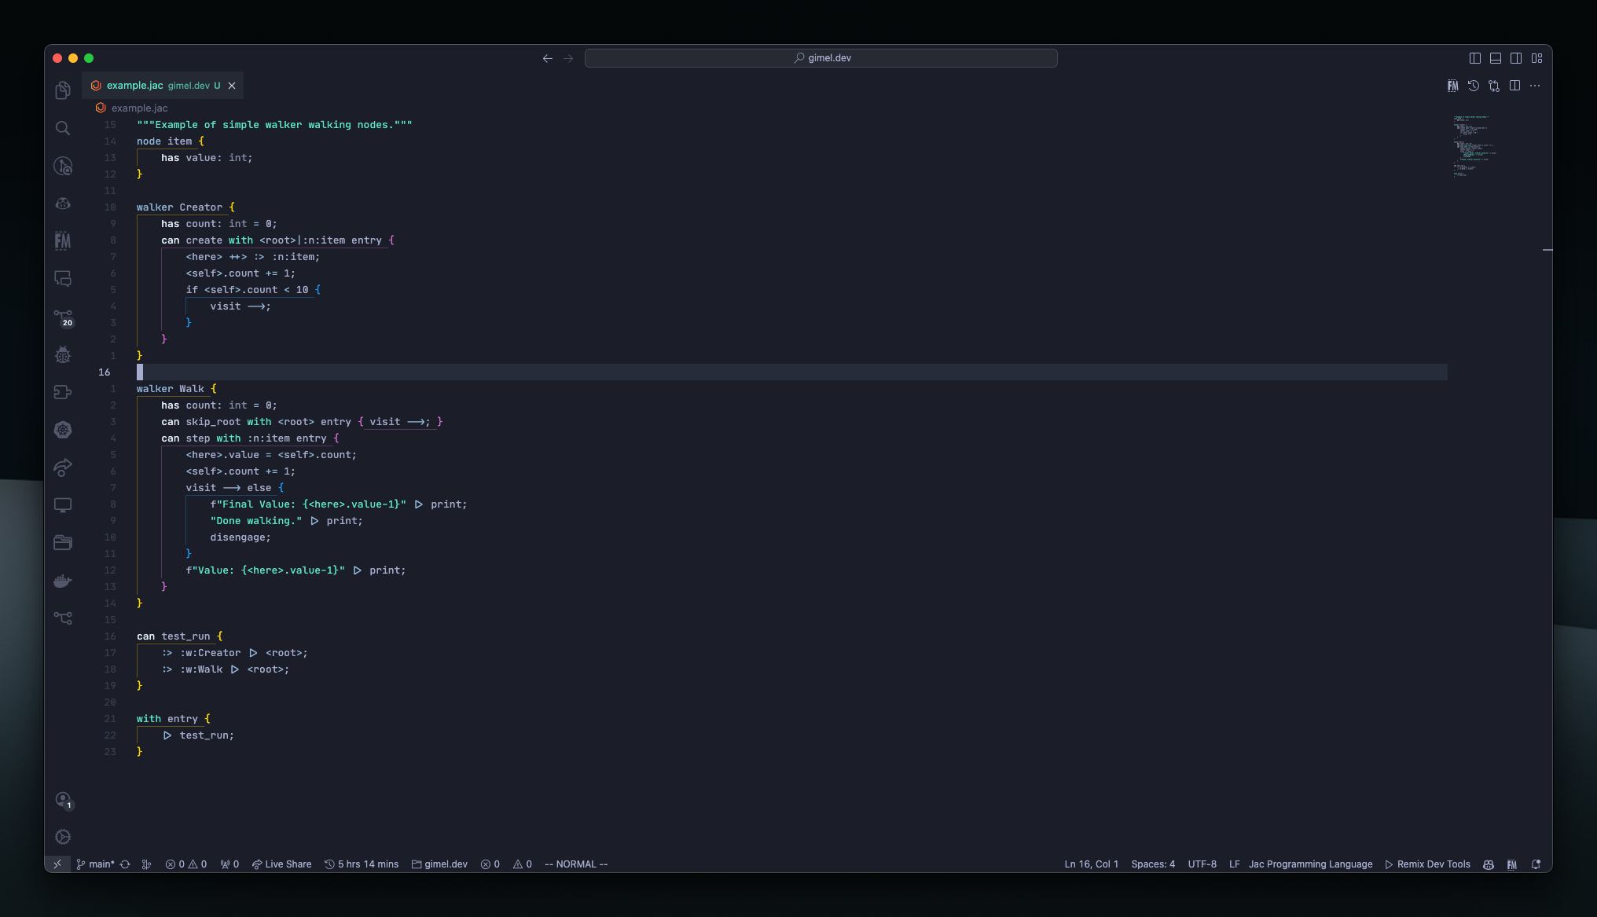The image size is (1597, 917).
Task: Open the breadcrumb item example.jac
Action: point(141,108)
